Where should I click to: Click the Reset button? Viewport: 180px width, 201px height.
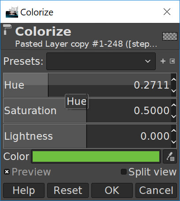pos(68,190)
